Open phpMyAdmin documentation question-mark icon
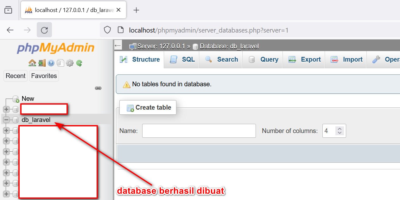This screenshot has height=200, width=400. click(51, 63)
